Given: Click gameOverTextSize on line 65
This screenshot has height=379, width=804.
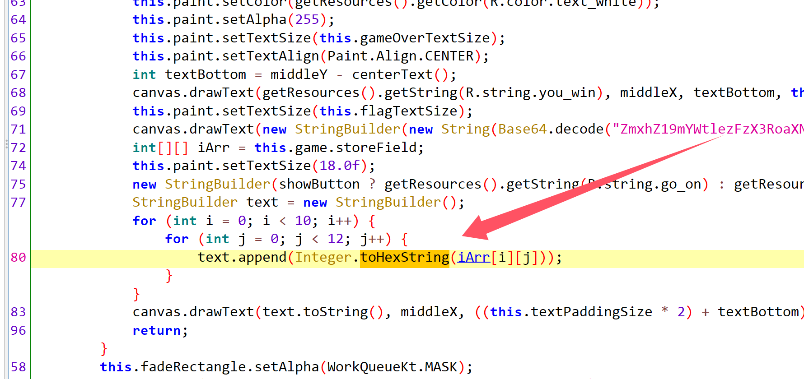Looking at the screenshot, I should point(425,38).
